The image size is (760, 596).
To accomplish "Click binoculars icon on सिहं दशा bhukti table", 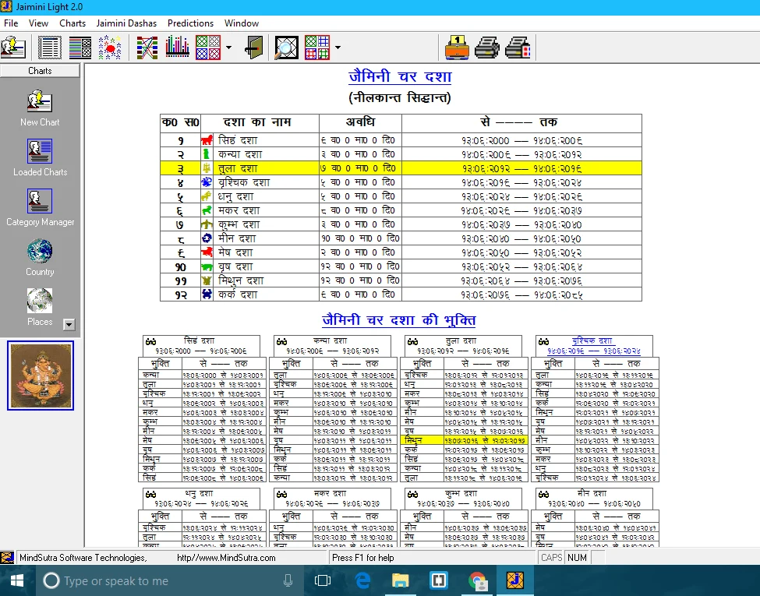I will (x=150, y=341).
